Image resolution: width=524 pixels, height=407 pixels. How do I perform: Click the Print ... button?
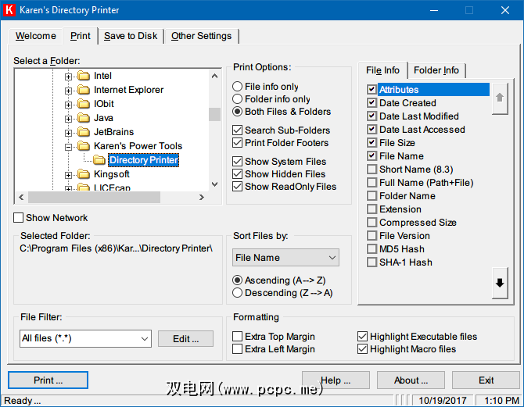click(x=48, y=380)
